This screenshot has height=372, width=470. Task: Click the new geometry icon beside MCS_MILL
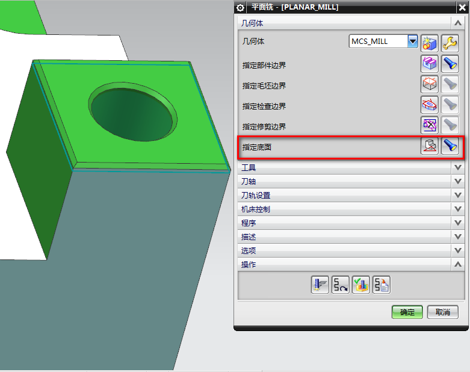(429, 42)
